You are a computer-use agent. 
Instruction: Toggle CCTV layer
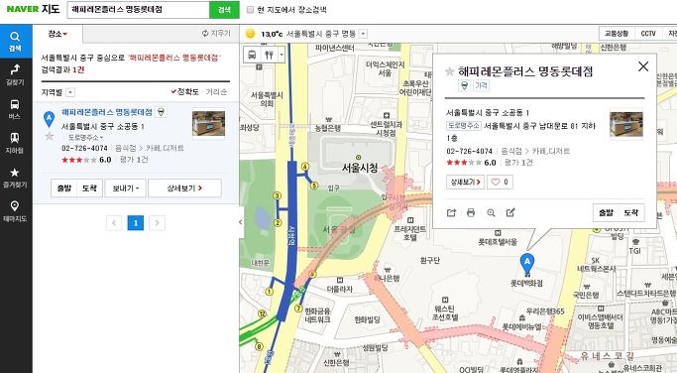point(648,34)
